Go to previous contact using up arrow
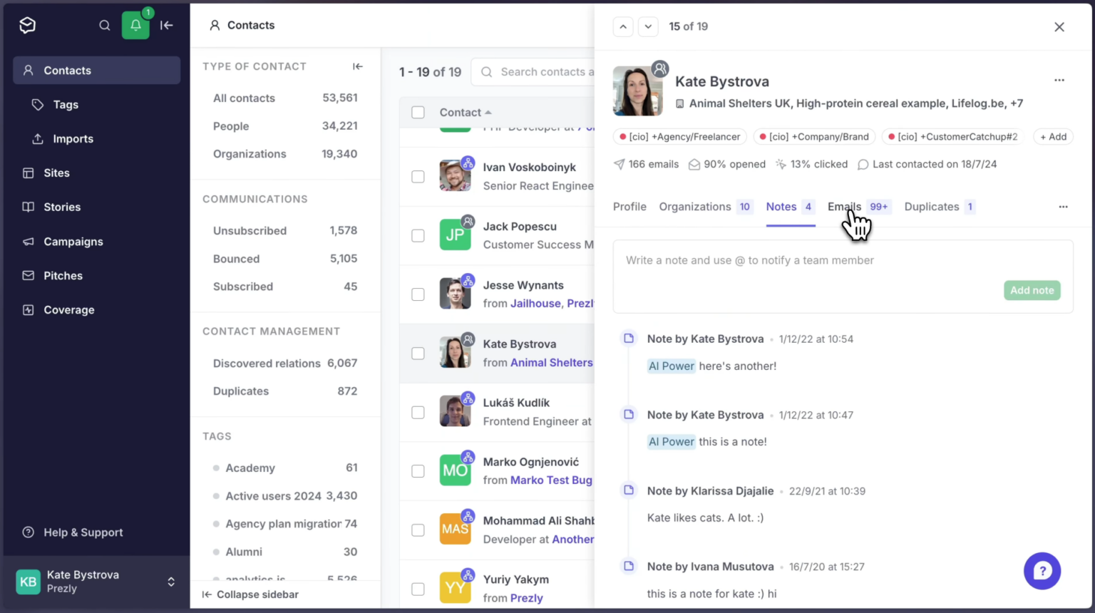 point(623,26)
